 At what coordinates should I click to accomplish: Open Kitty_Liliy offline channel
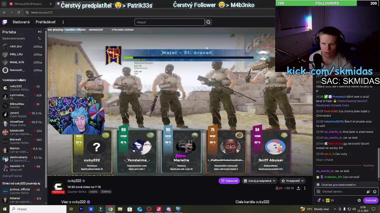point(22,54)
